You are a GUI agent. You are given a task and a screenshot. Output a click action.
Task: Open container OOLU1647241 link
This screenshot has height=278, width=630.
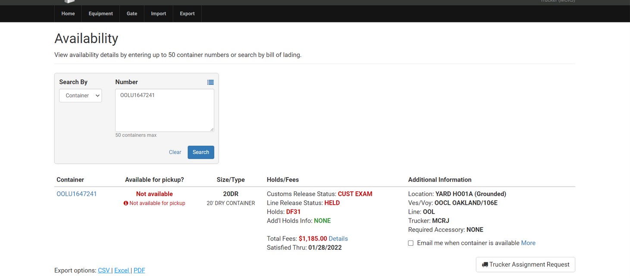(77, 194)
